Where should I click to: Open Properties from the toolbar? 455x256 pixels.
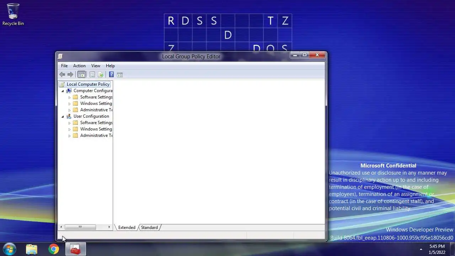click(x=92, y=75)
